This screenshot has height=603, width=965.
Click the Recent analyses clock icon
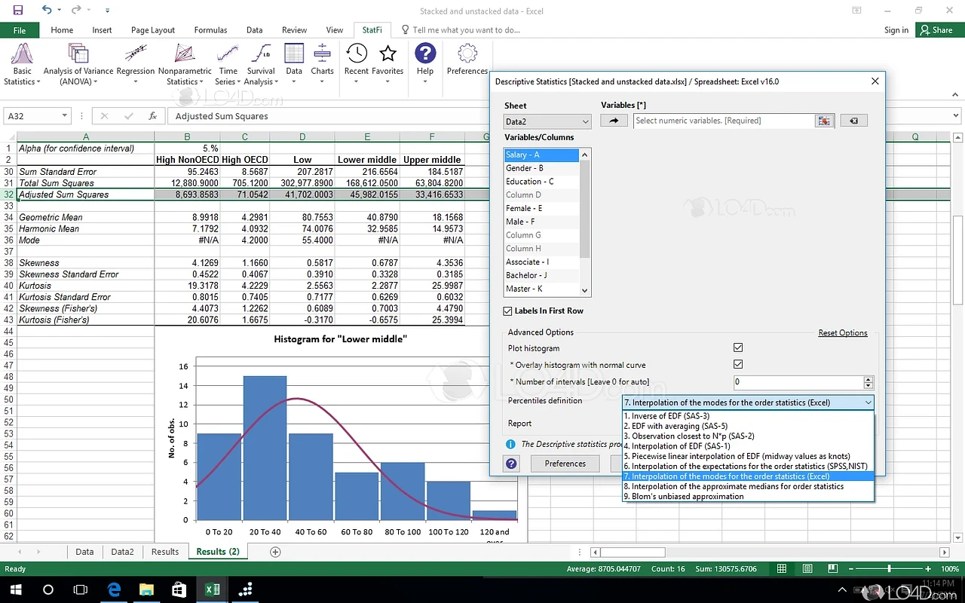pyautogui.click(x=356, y=57)
